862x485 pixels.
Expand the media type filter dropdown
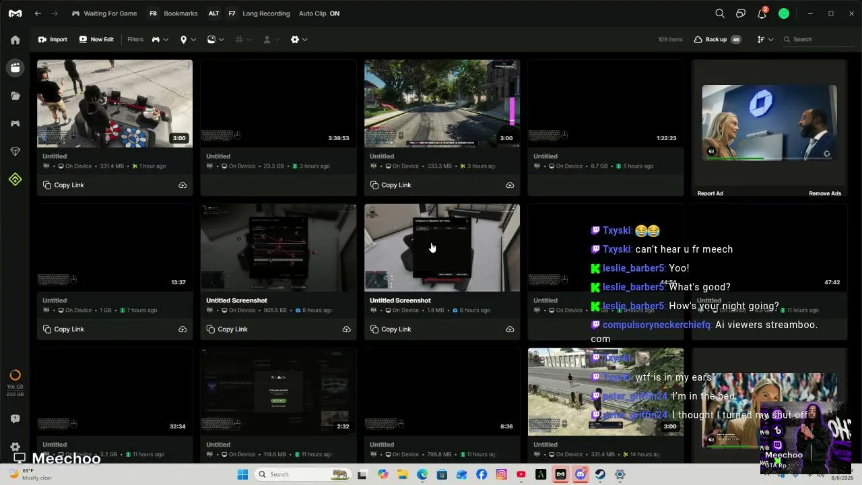pos(215,40)
